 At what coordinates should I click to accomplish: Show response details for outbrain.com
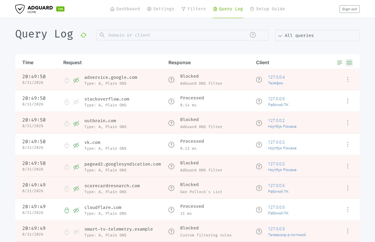pos(171,123)
